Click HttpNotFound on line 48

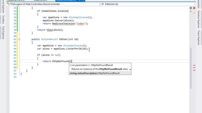60,61
